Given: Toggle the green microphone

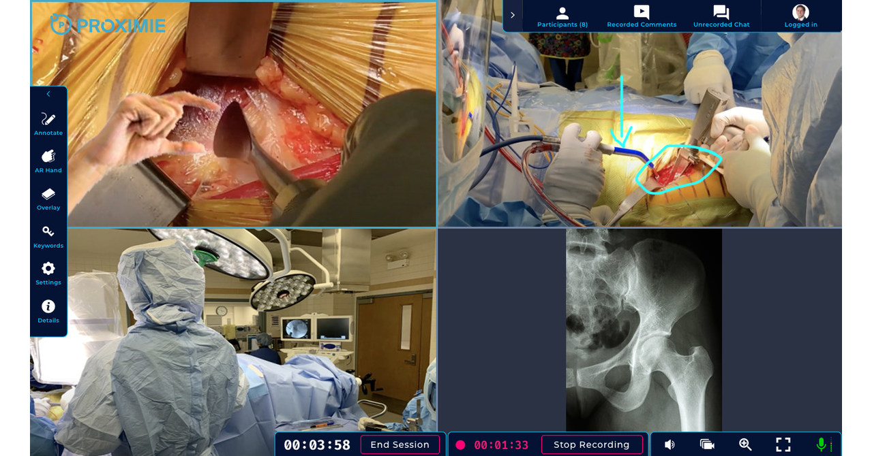Looking at the screenshot, I should tap(822, 444).
